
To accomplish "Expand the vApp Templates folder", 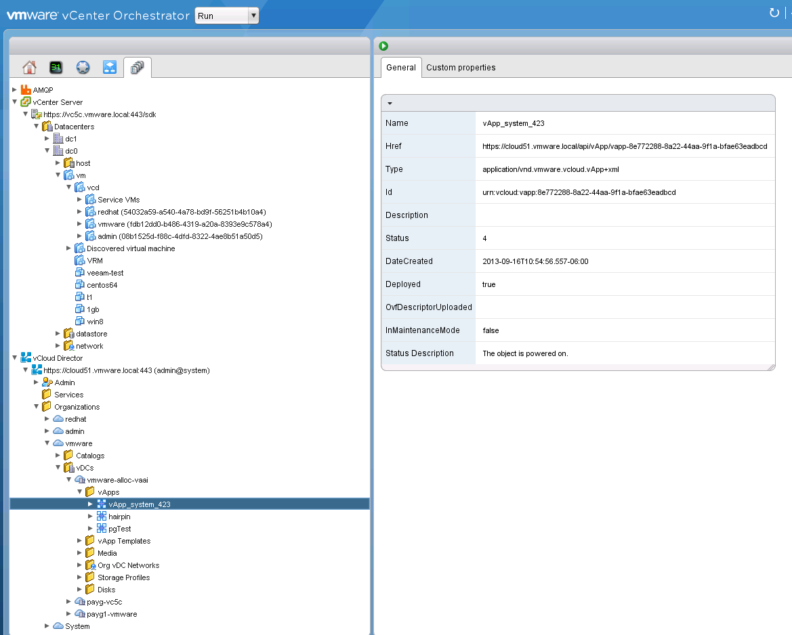I will 79,541.
